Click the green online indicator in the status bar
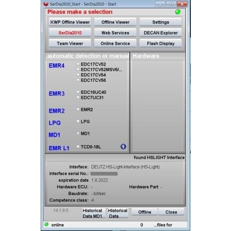Screen dimensions: 231x231 [46, 225]
